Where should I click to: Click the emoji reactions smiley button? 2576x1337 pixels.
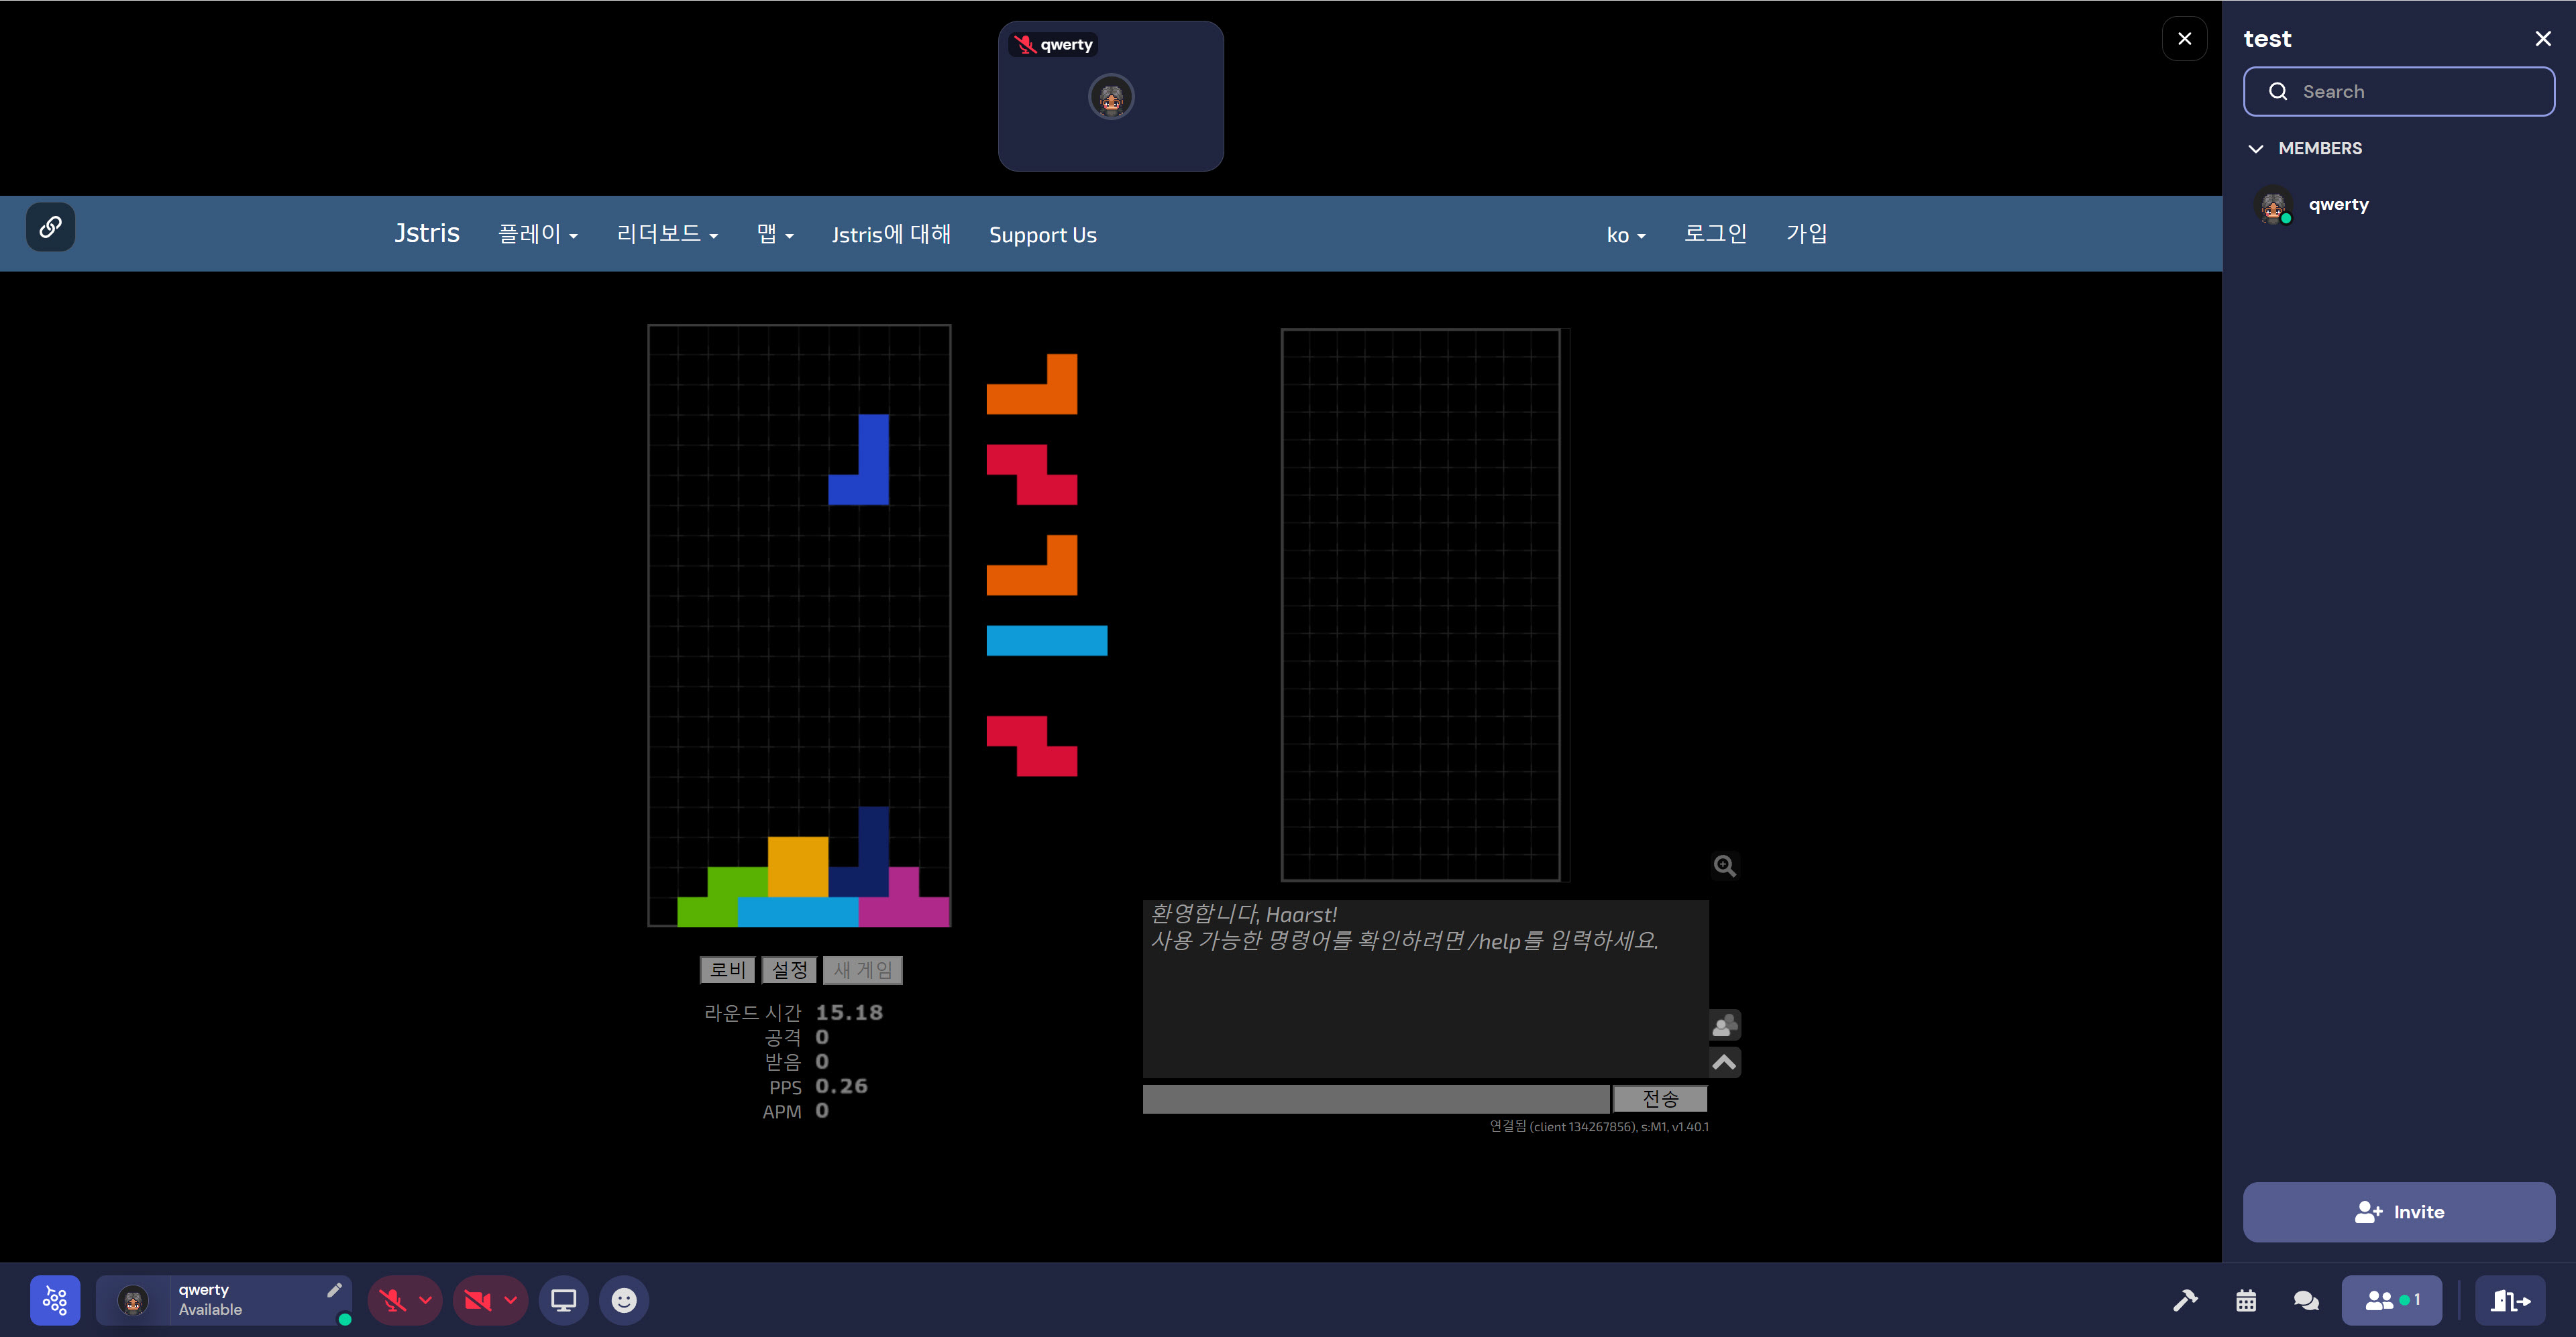click(624, 1300)
